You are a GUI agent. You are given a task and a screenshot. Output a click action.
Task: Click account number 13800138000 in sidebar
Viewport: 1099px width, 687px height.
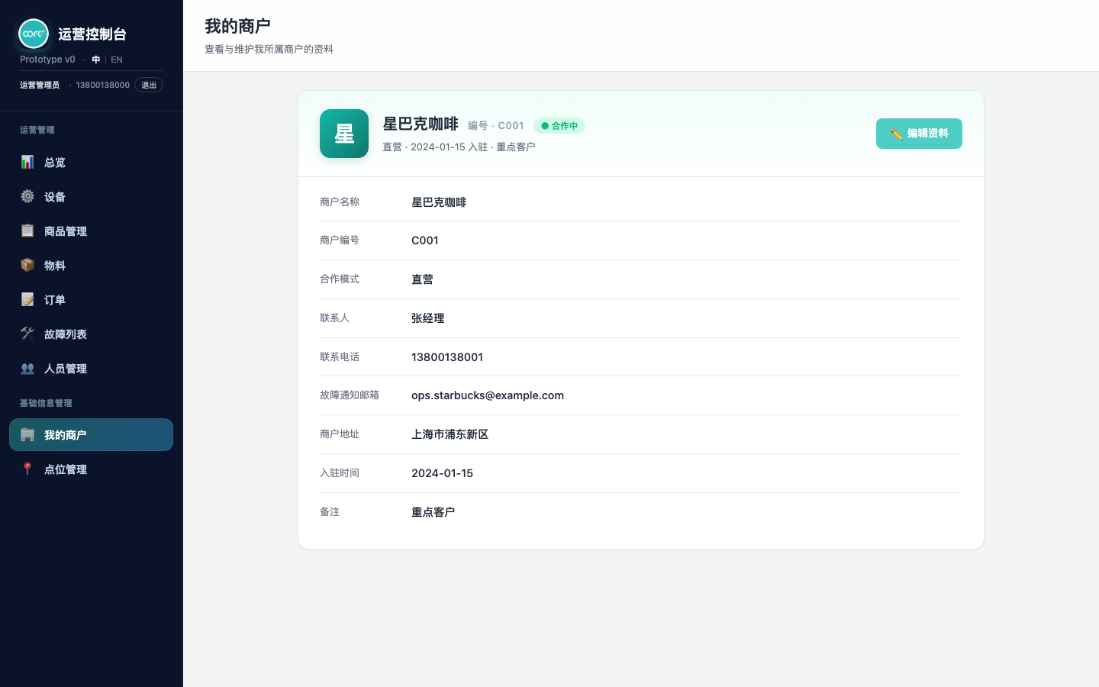103,85
